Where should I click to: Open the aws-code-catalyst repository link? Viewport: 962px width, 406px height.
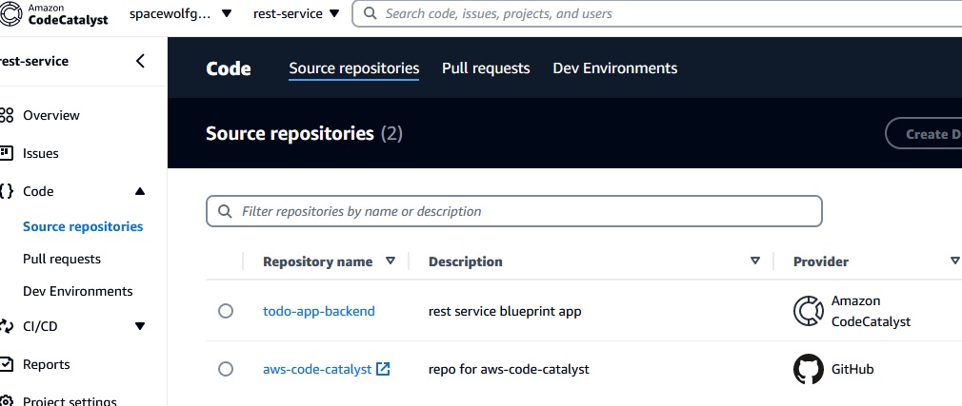pyautogui.click(x=317, y=369)
